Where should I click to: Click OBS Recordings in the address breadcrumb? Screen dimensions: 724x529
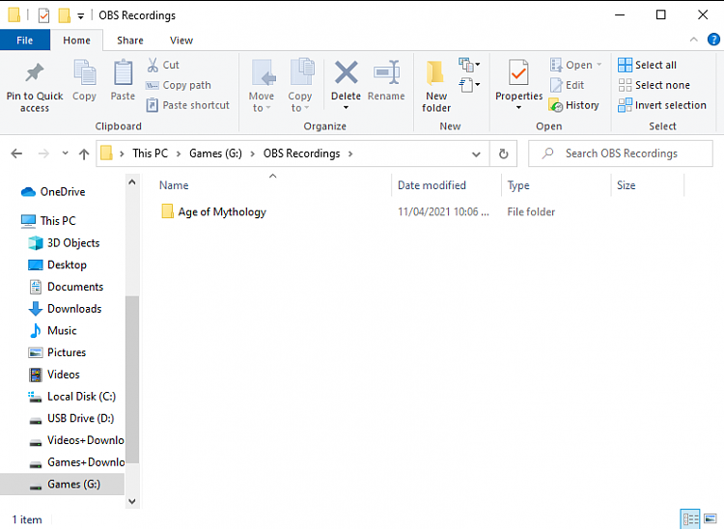[301, 153]
